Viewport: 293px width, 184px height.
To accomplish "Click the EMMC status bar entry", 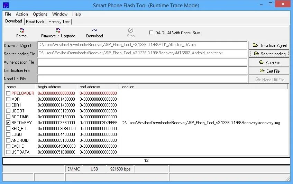I will pos(74,169).
